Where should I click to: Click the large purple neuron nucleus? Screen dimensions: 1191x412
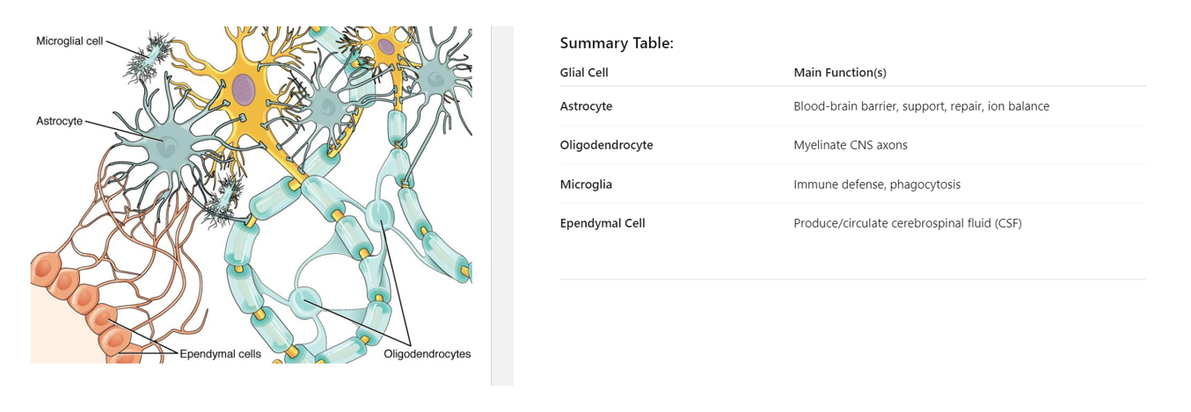point(243,90)
